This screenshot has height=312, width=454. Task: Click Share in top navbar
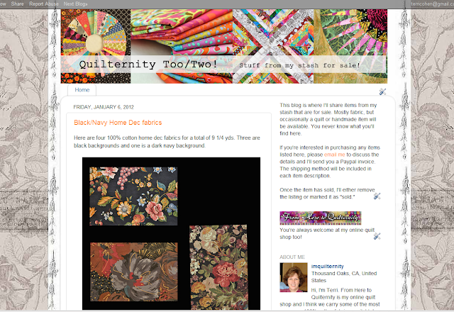coord(17,4)
